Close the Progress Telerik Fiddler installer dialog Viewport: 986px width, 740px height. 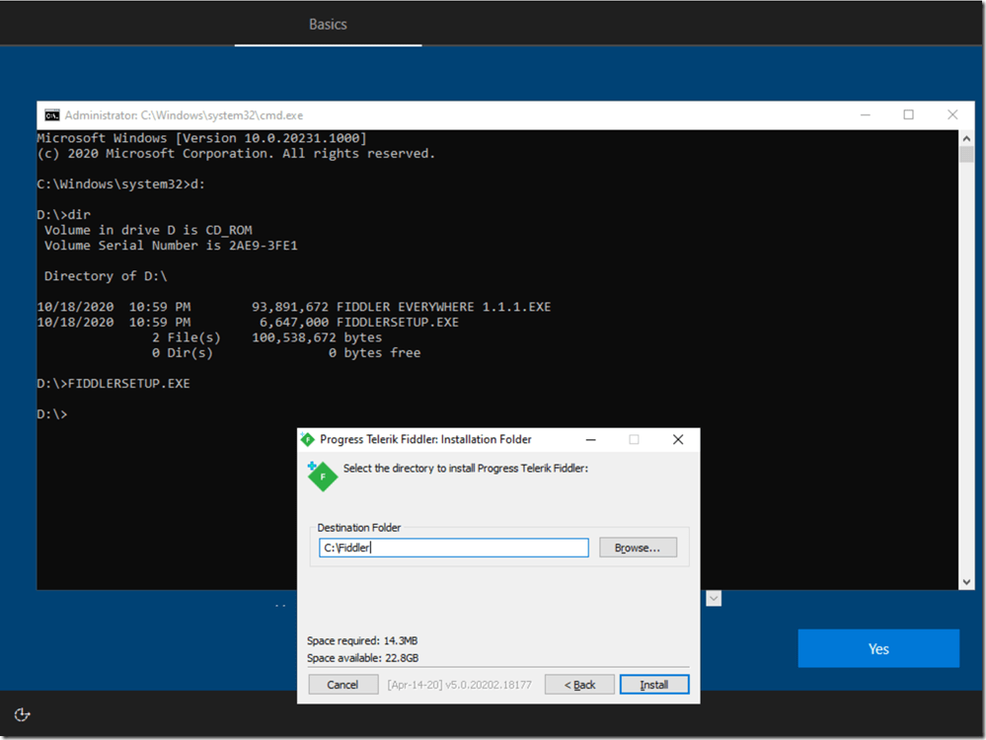677,439
